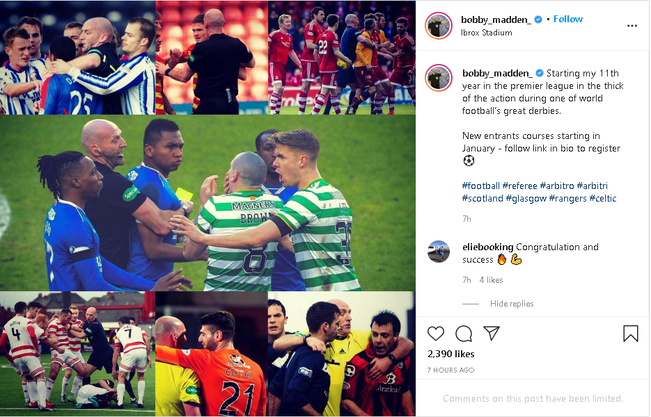Open the eliebooking commenter avatar
Viewport: 651px width, 417px height.
coord(439,252)
